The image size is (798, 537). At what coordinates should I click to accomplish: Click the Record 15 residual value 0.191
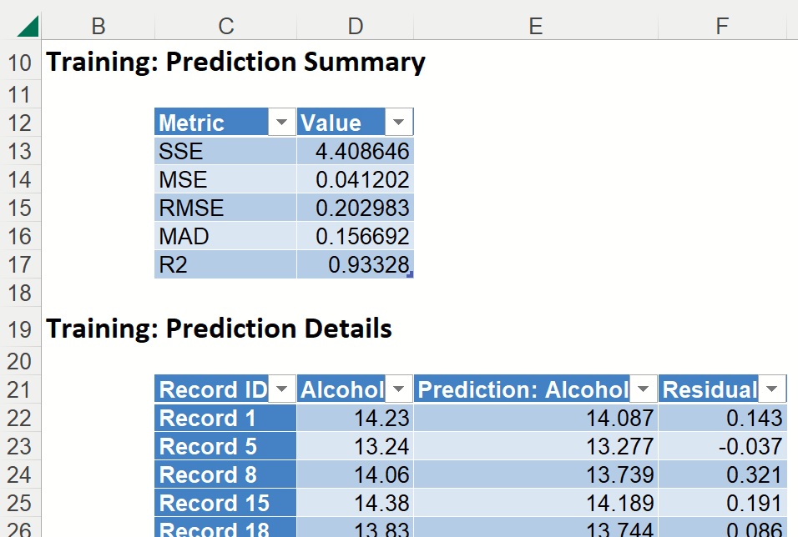click(x=722, y=503)
